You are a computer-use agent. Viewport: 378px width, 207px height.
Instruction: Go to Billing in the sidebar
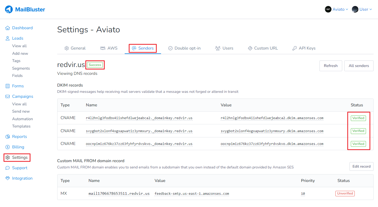18,147
